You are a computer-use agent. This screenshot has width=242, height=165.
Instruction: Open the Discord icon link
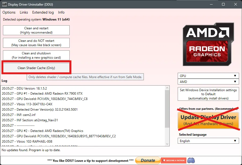191,160
